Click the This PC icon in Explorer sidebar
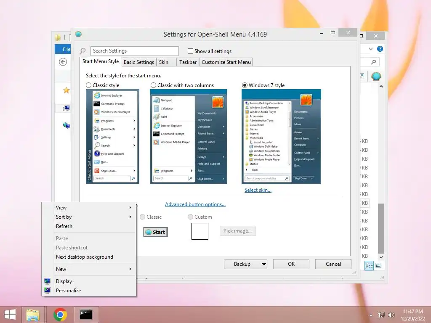Screen dimensions: 431x323 [66, 108]
